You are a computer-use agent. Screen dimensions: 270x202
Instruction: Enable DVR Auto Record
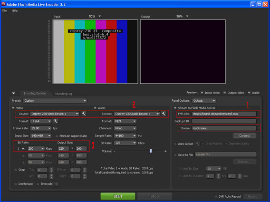[x=216, y=196]
